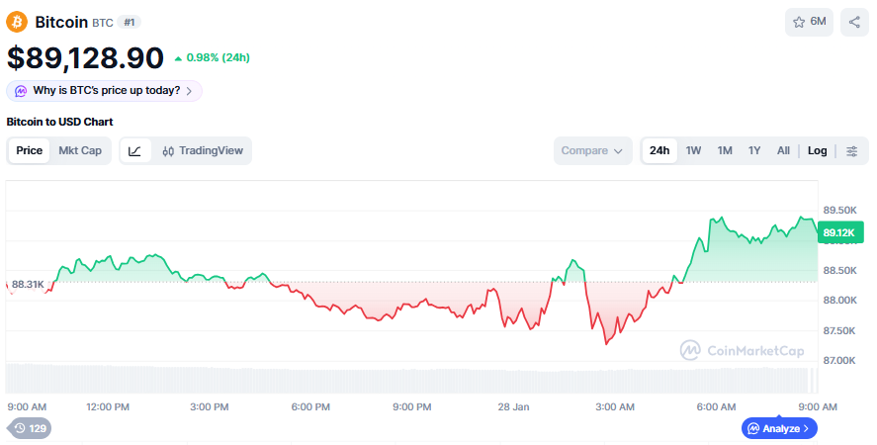This screenshot has height=445, width=877.
Task: Switch chart to Mkt Cap
Action: coord(80,150)
